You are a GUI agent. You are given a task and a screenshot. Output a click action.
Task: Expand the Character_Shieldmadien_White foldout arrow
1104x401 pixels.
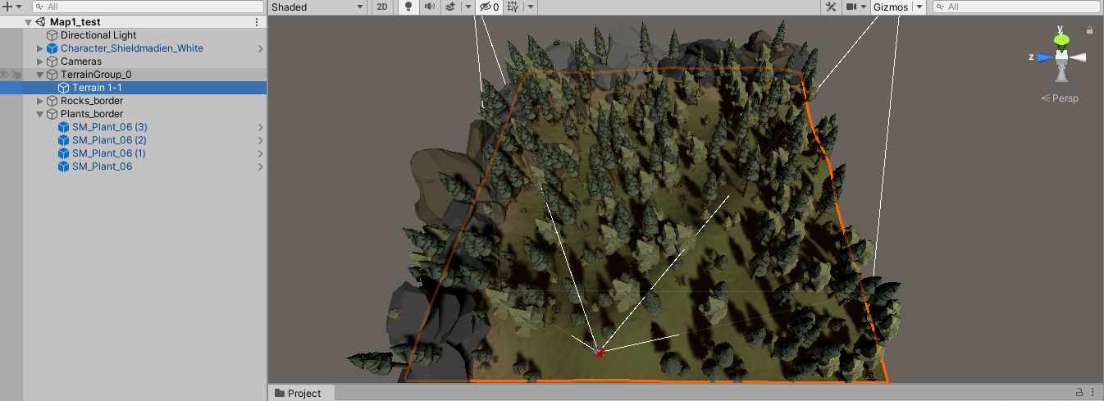pyautogui.click(x=40, y=48)
